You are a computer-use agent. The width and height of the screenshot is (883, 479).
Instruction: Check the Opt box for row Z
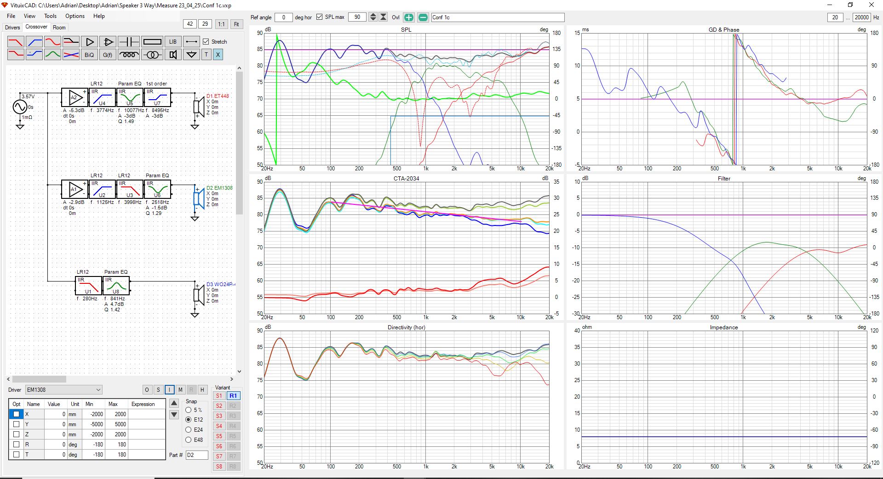pyautogui.click(x=16, y=434)
